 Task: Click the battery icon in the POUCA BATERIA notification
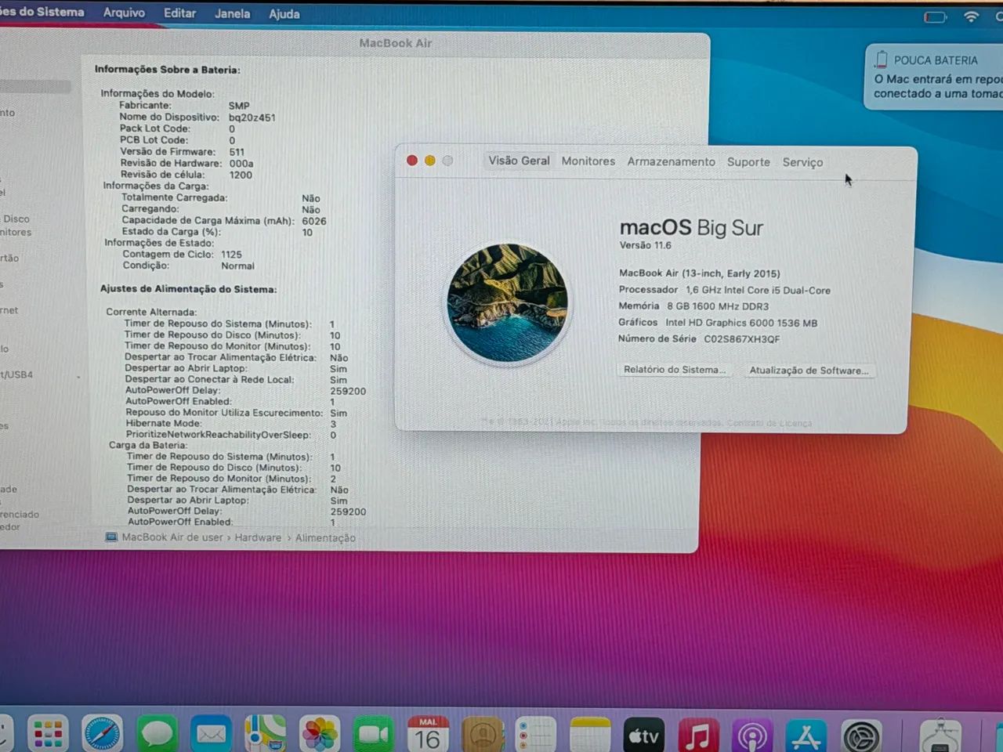tap(881, 60)
